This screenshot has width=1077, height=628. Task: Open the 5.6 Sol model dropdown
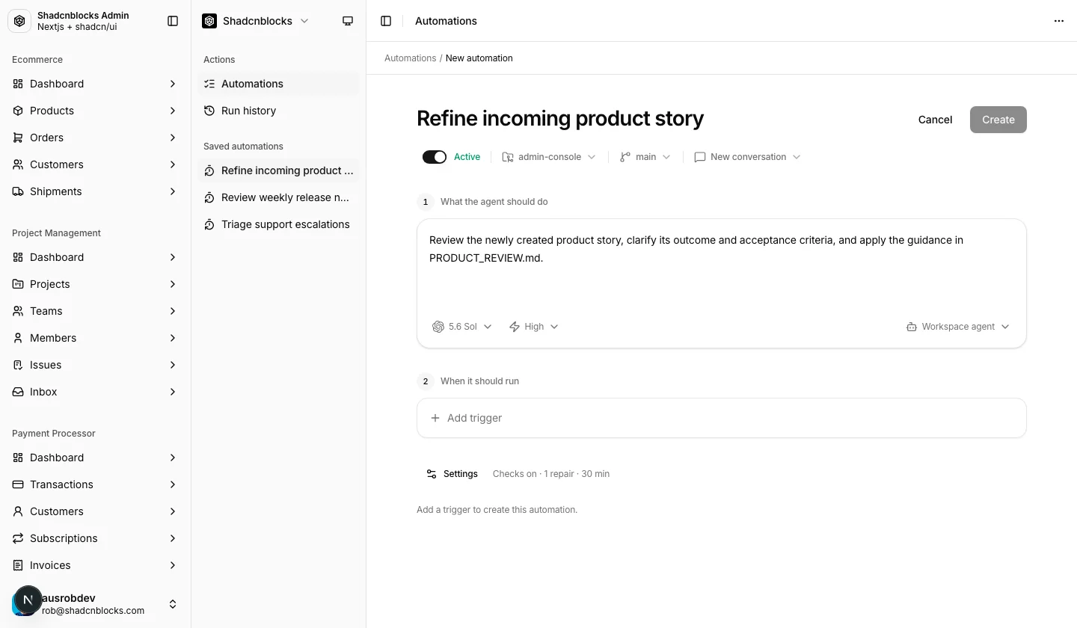coord(462,327)
